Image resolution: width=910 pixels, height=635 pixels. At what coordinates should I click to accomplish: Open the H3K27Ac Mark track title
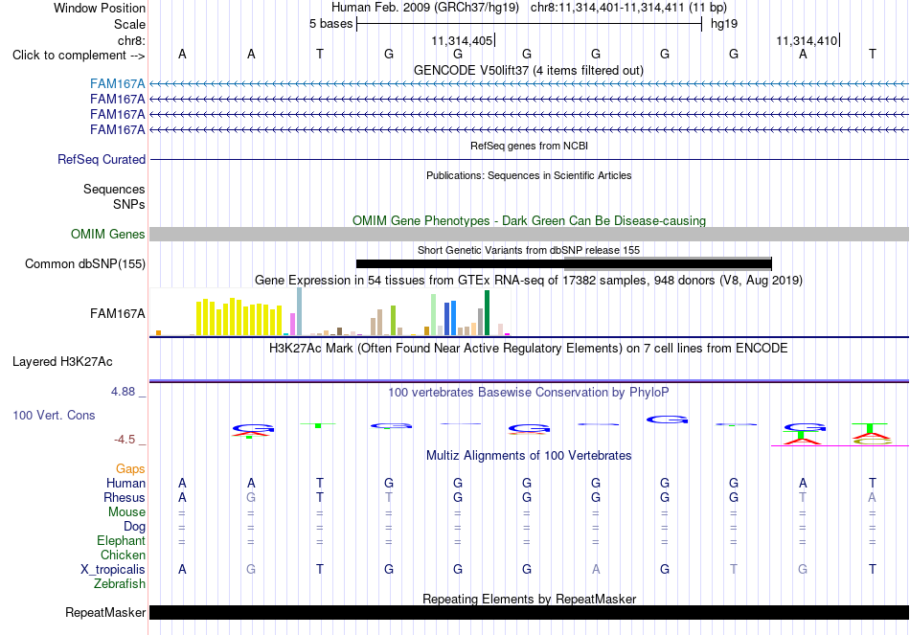529,349
